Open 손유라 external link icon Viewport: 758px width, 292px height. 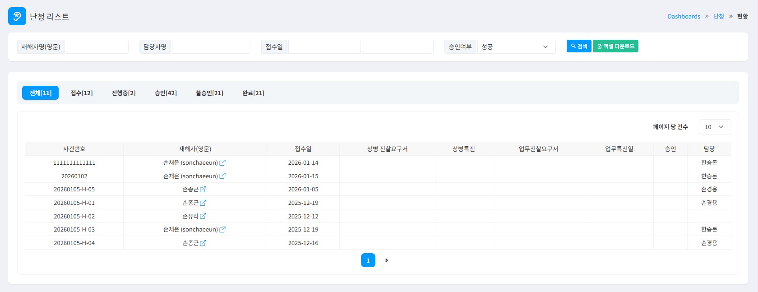click(203, 216)
